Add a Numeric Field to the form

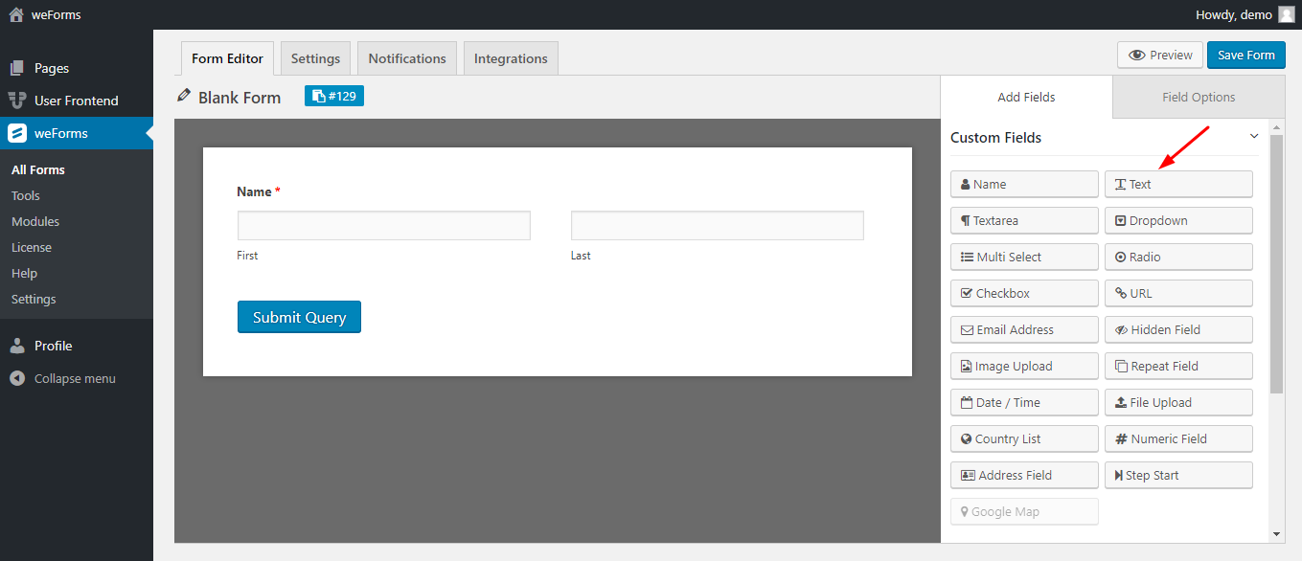1177,438
